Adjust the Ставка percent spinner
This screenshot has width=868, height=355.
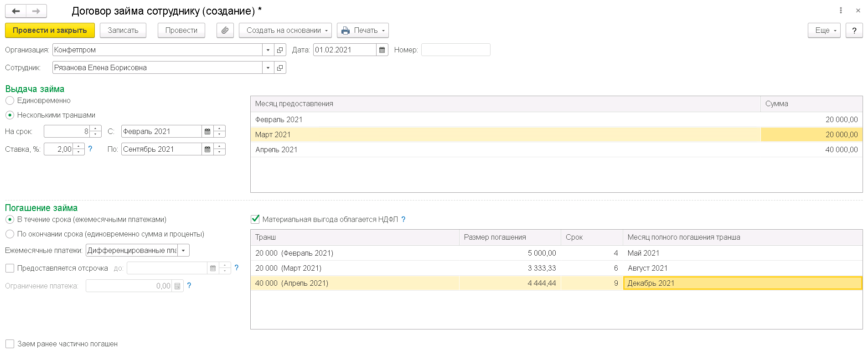click(x=78, y=149)
